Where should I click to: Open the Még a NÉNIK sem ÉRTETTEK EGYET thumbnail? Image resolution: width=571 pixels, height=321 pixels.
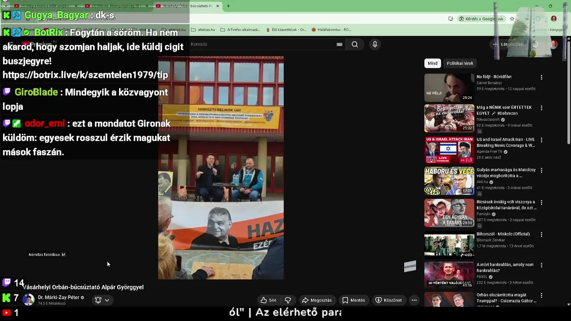(449, 118)
